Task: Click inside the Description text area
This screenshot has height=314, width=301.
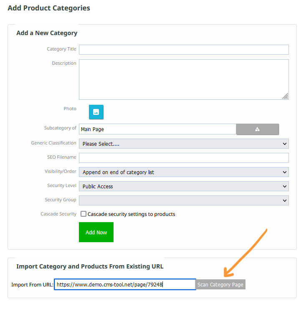Action: [184, 79]
